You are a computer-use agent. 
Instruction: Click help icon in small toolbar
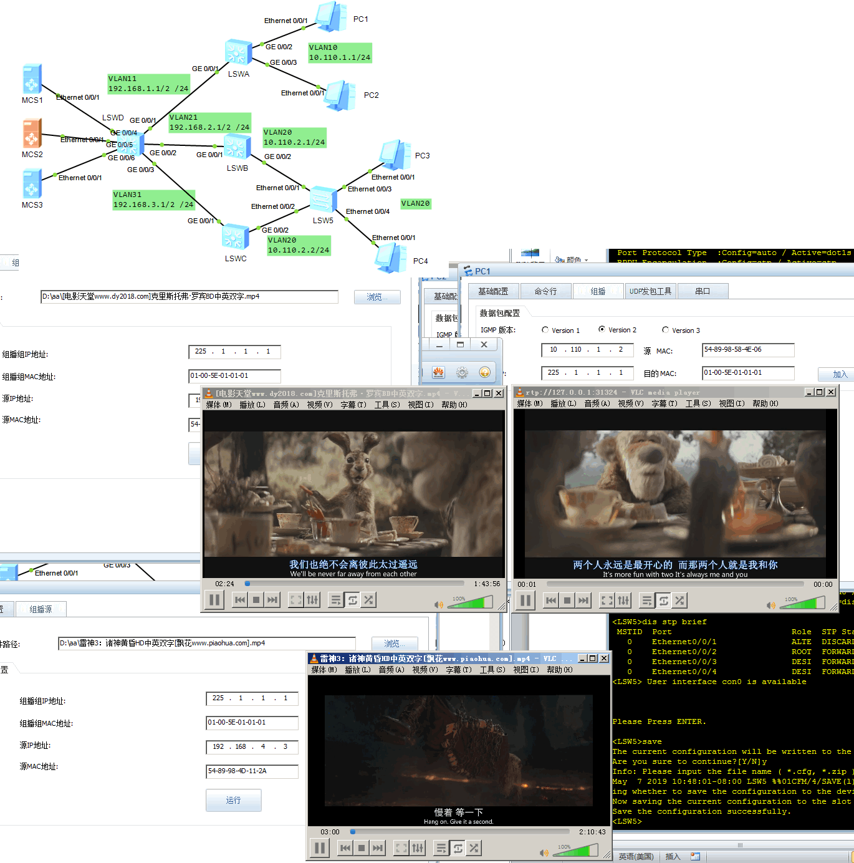[x=484, y=372]
